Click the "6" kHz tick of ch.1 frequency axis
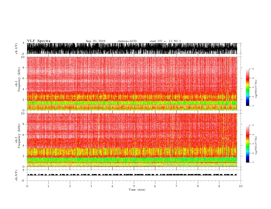Screen dimensions: 271x209 [24, 78]
